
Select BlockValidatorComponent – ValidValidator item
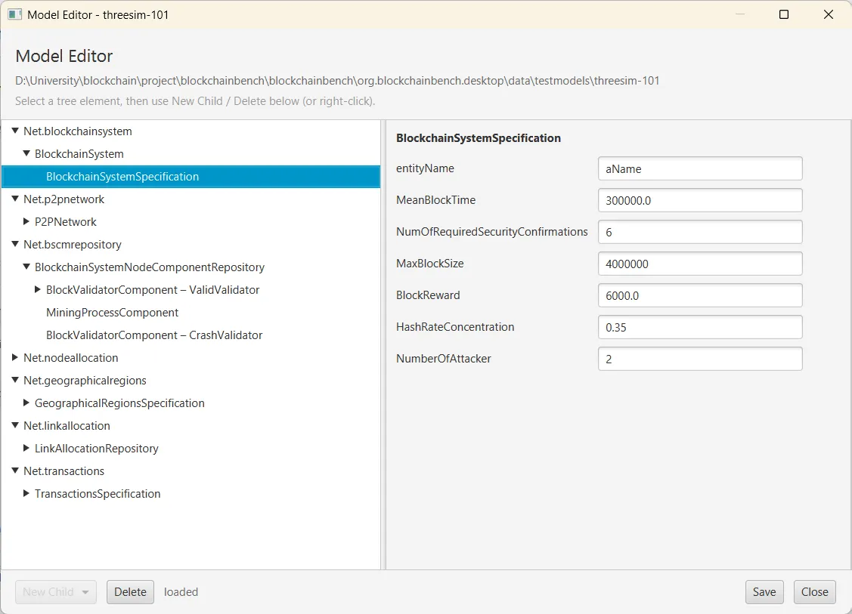[x=191, y=289]
